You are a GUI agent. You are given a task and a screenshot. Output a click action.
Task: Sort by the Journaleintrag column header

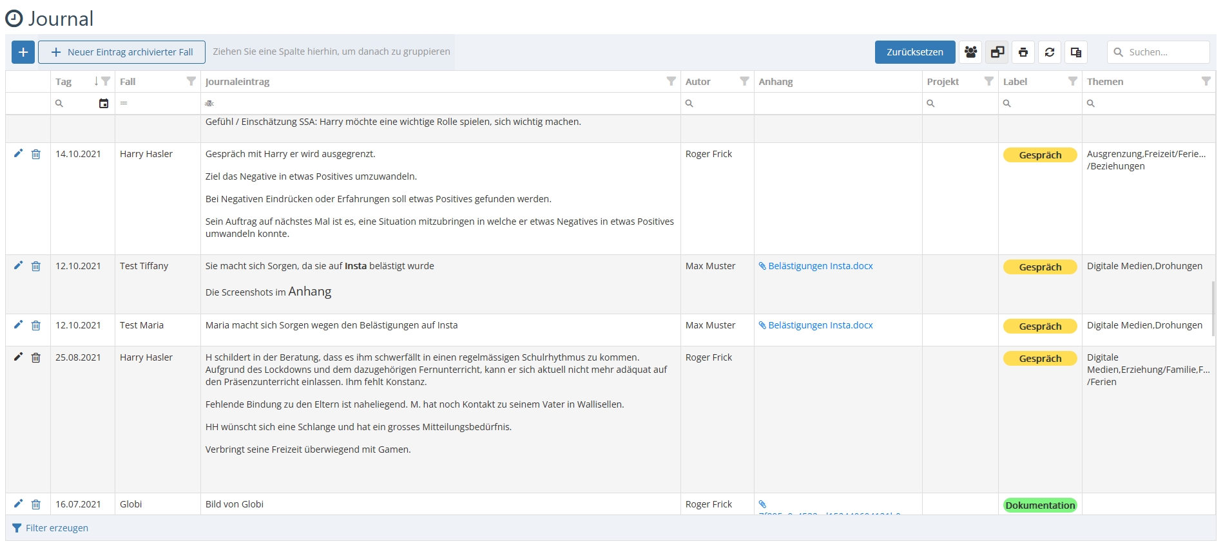click(238, 82)
